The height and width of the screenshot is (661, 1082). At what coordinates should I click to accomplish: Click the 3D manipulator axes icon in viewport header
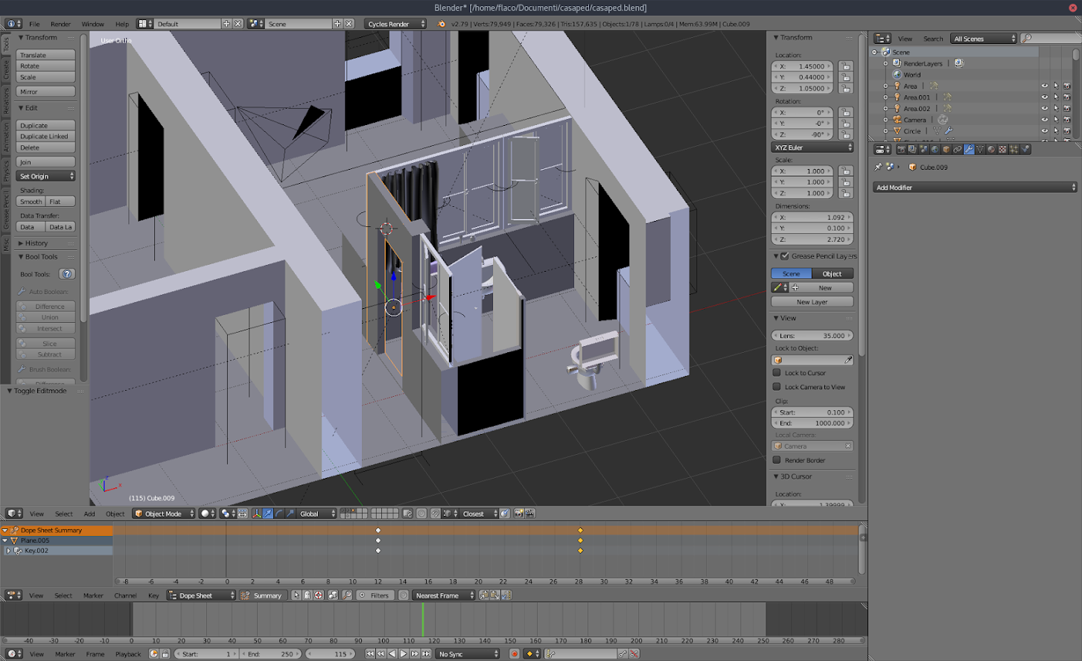pyautogui.click(x=257, y=514)
